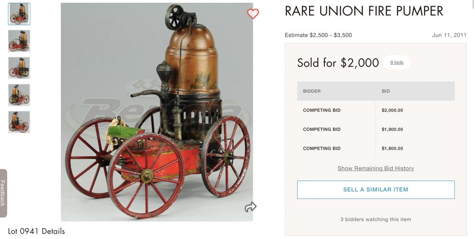Viewport: 475px width, 239px height.
Task: Click the BID column header
Action: coord(386,91)
